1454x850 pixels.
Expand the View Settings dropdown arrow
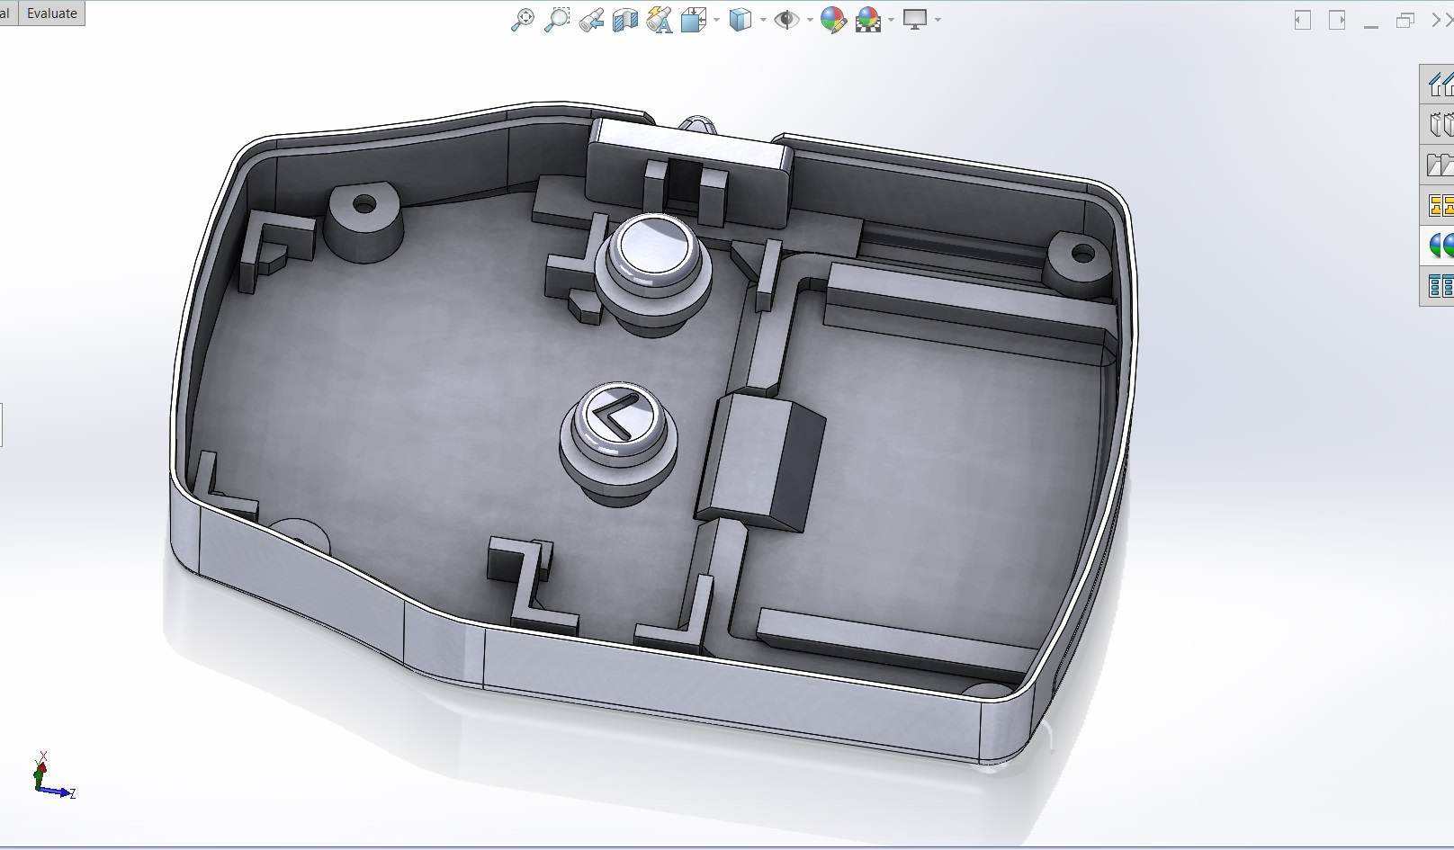click(x=938, y=20)
